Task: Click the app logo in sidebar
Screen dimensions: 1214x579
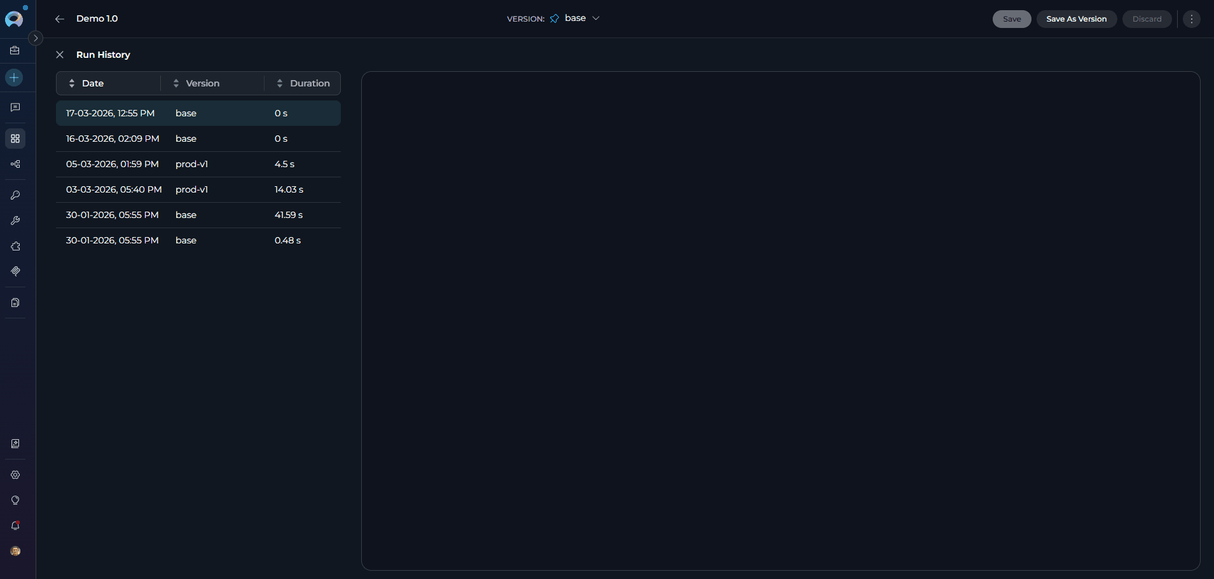Action: click(14, 19)
